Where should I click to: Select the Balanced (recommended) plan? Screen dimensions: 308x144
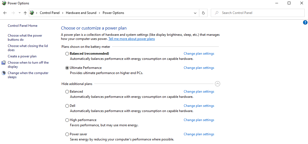[67, 54]
